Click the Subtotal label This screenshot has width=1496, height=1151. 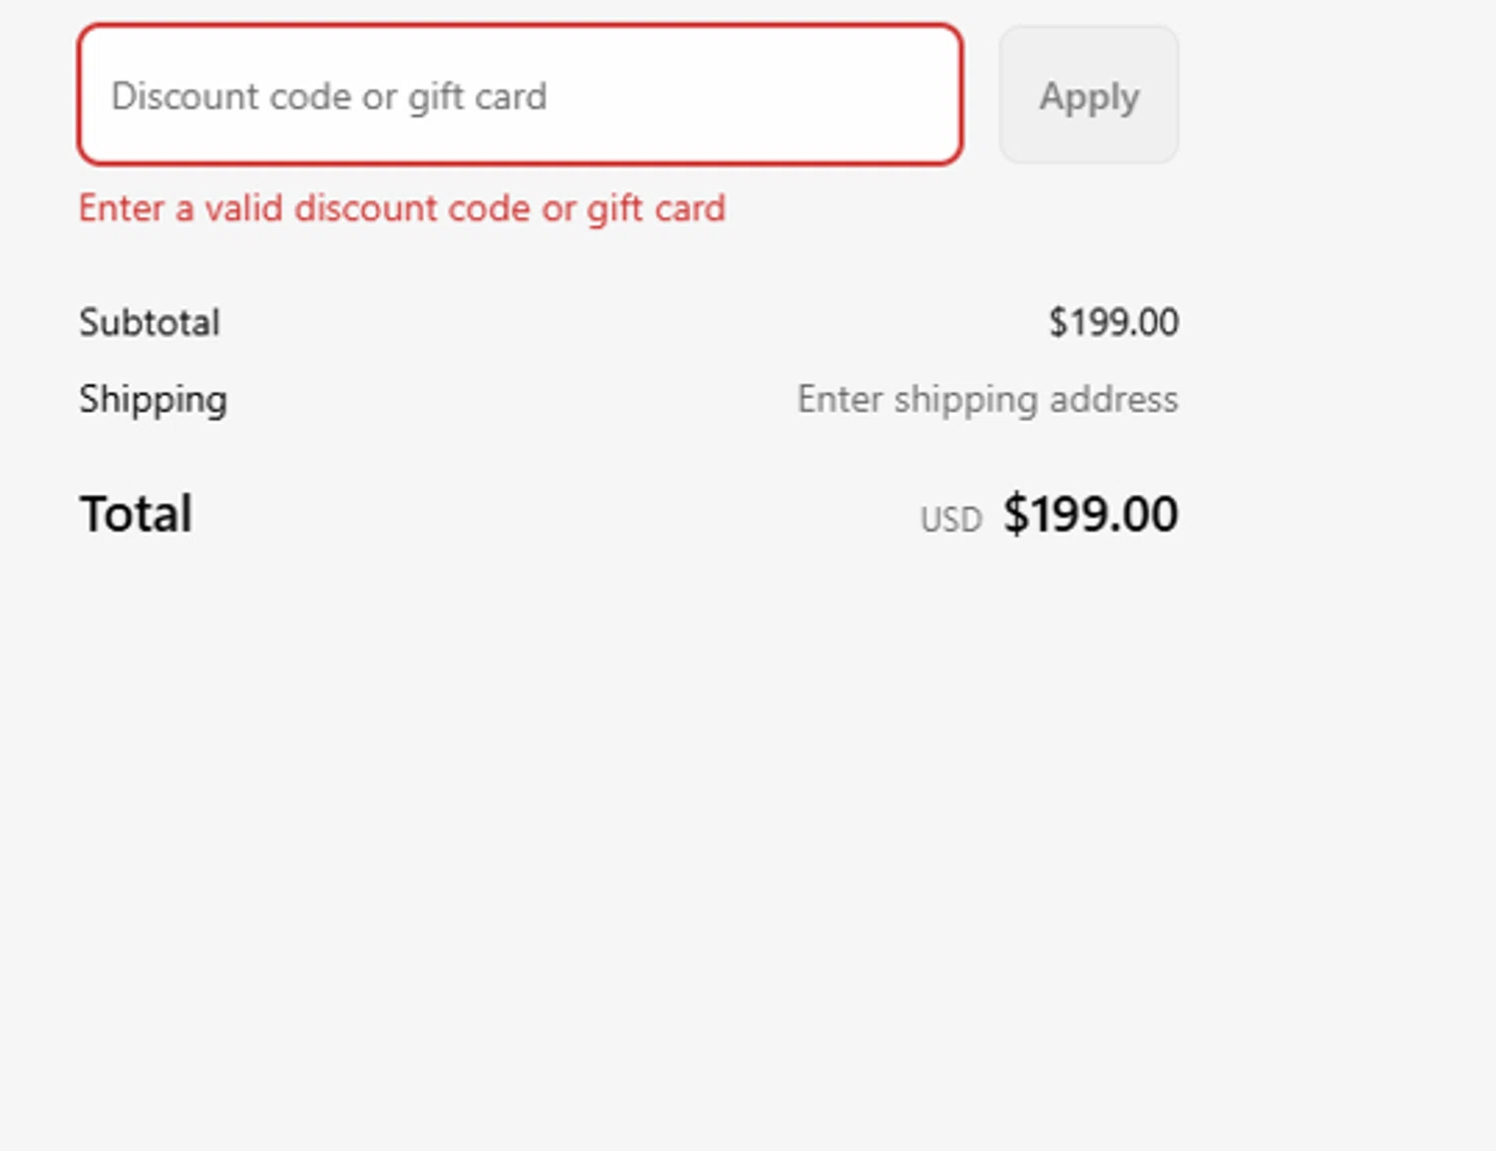(150, 322)
